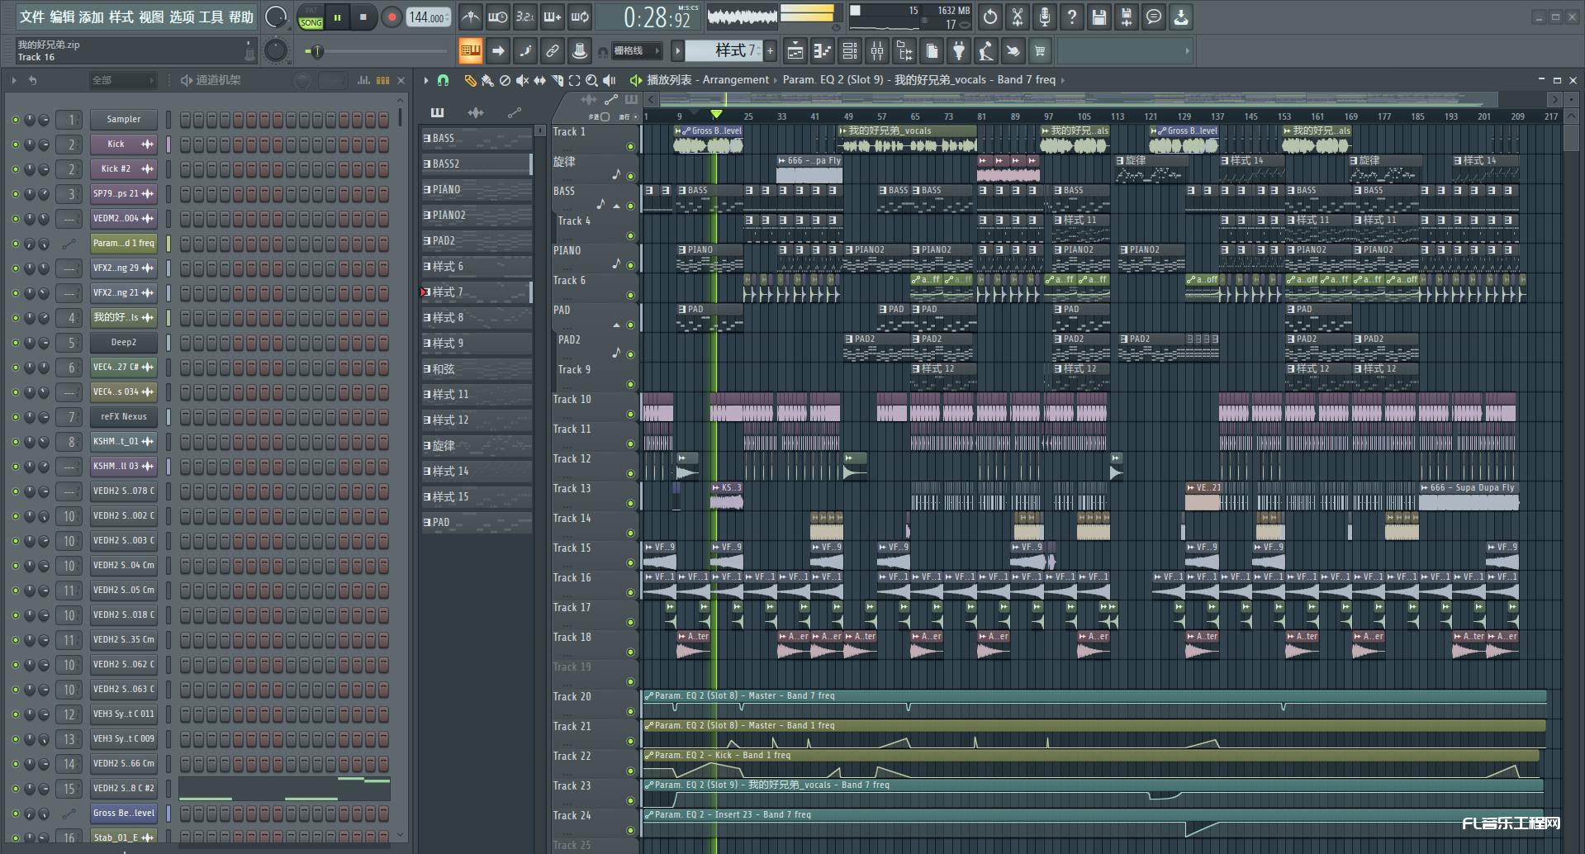Click the plug-shaped plugin picker icon

(x=959, y=51)
